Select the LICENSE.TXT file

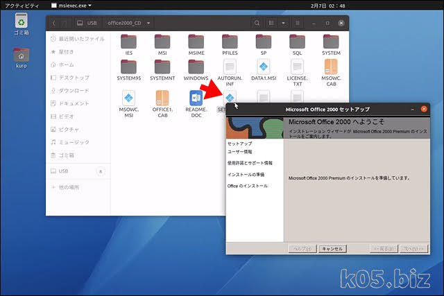[297, 73]
